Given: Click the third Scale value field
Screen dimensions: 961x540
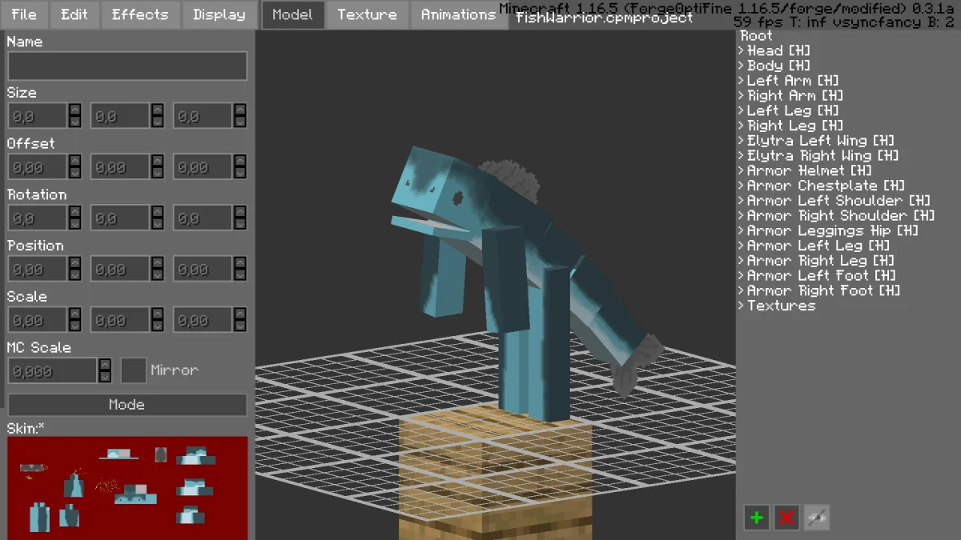Looking at the screenshot, I should pyautogui.click(x=203, y=320).
